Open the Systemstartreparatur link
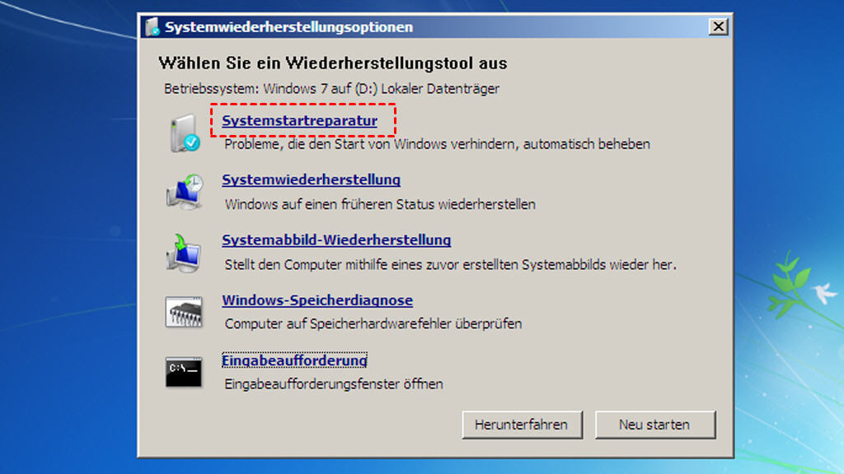 coord(299,120)
